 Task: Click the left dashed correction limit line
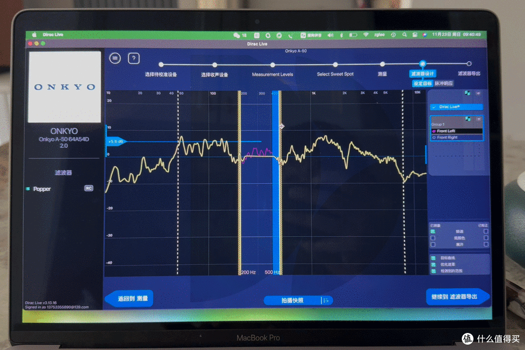178,183
